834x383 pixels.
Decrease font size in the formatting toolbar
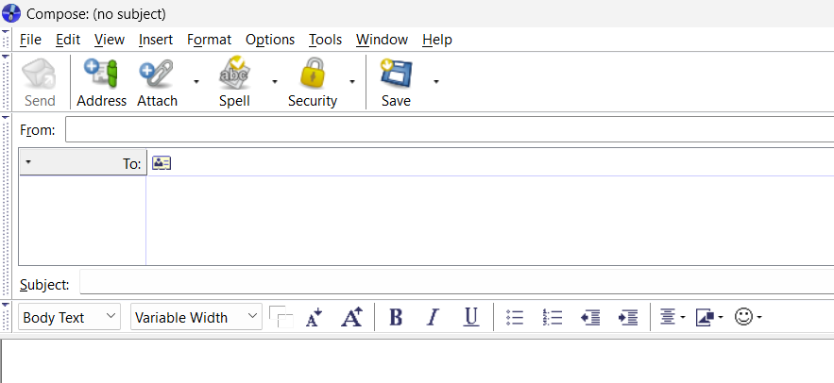[x=315, y=318]
